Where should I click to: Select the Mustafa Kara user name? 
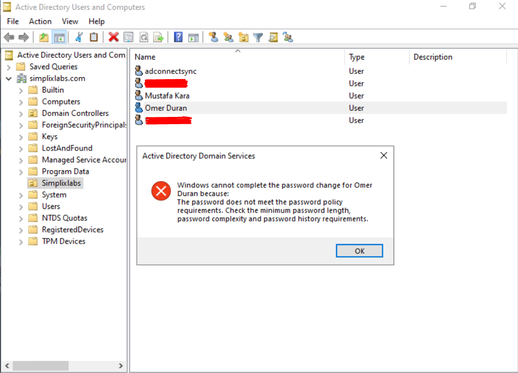[167, 96]
